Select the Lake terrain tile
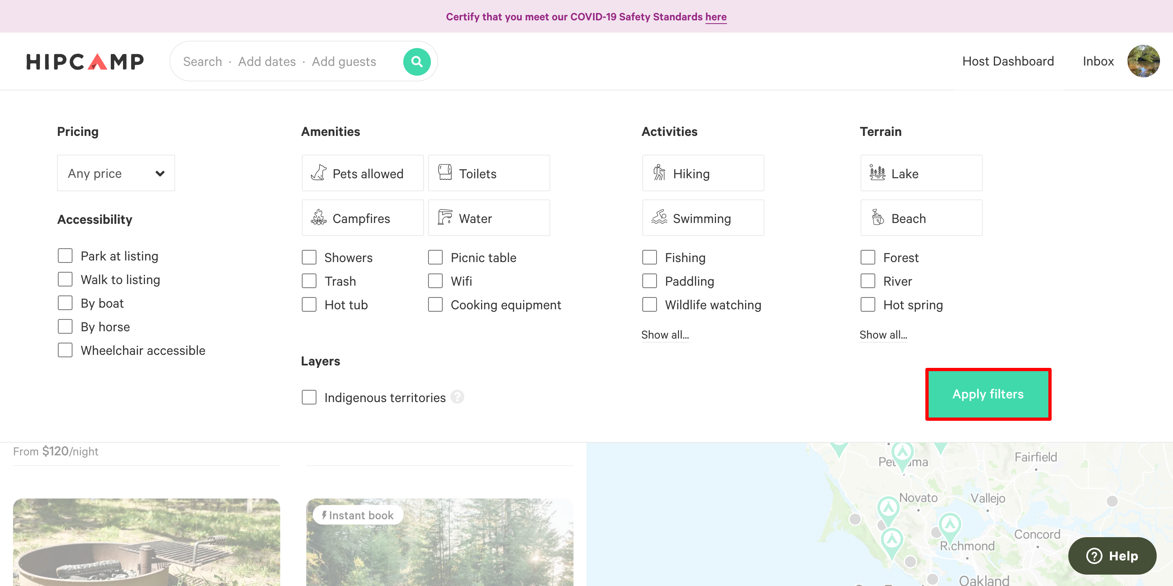Screen dimensions: 1173x586 click(921, 173)
